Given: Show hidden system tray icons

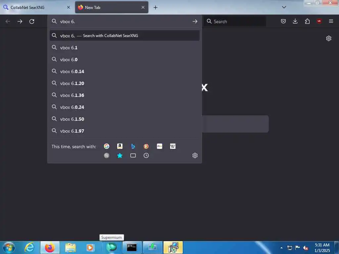Looking at the screenshot, I should (x=281, y=248).
